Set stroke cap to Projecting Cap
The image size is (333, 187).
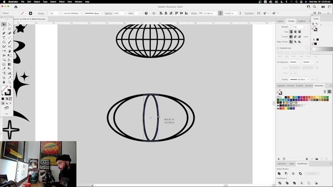300,32
